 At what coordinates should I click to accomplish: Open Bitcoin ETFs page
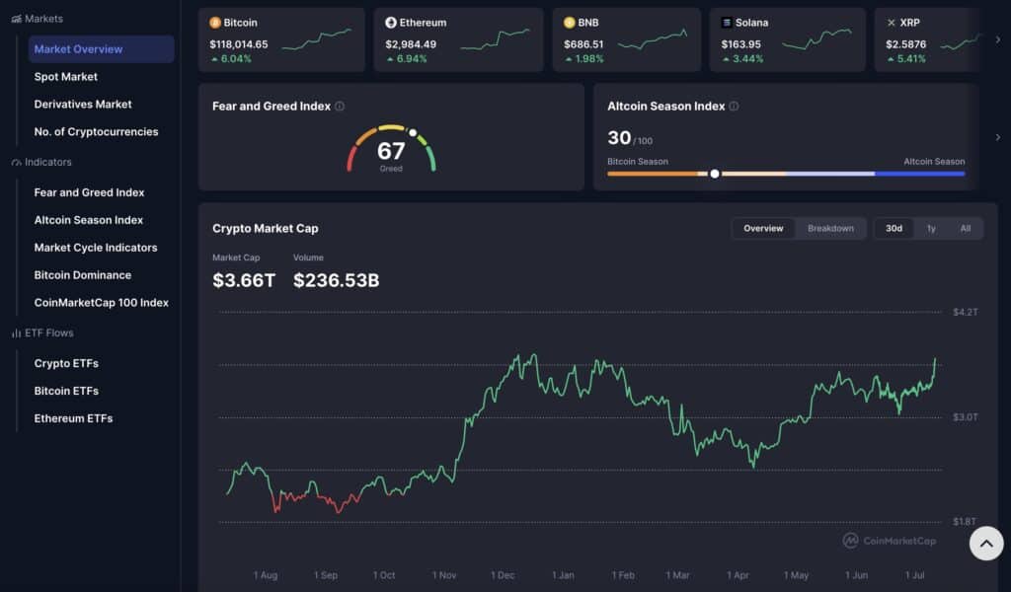[66, 391]
